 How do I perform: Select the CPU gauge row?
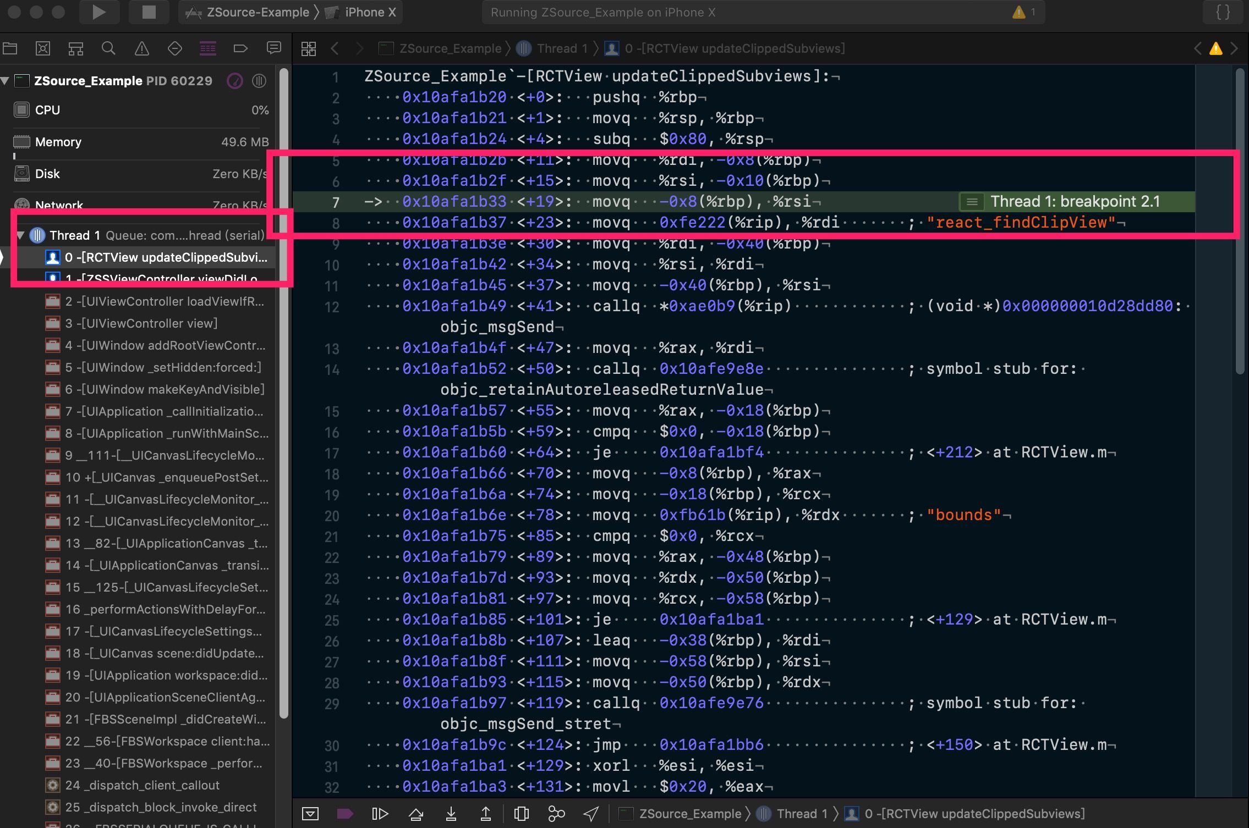[x=141, y=110]
